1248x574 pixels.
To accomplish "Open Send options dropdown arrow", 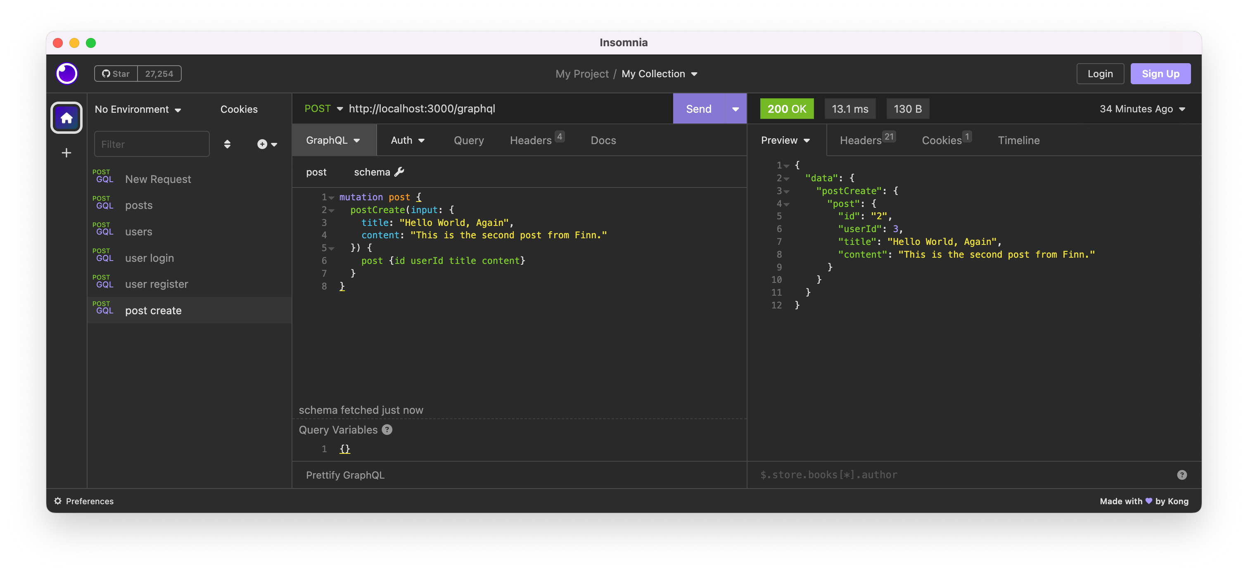I will pos(736,109).
